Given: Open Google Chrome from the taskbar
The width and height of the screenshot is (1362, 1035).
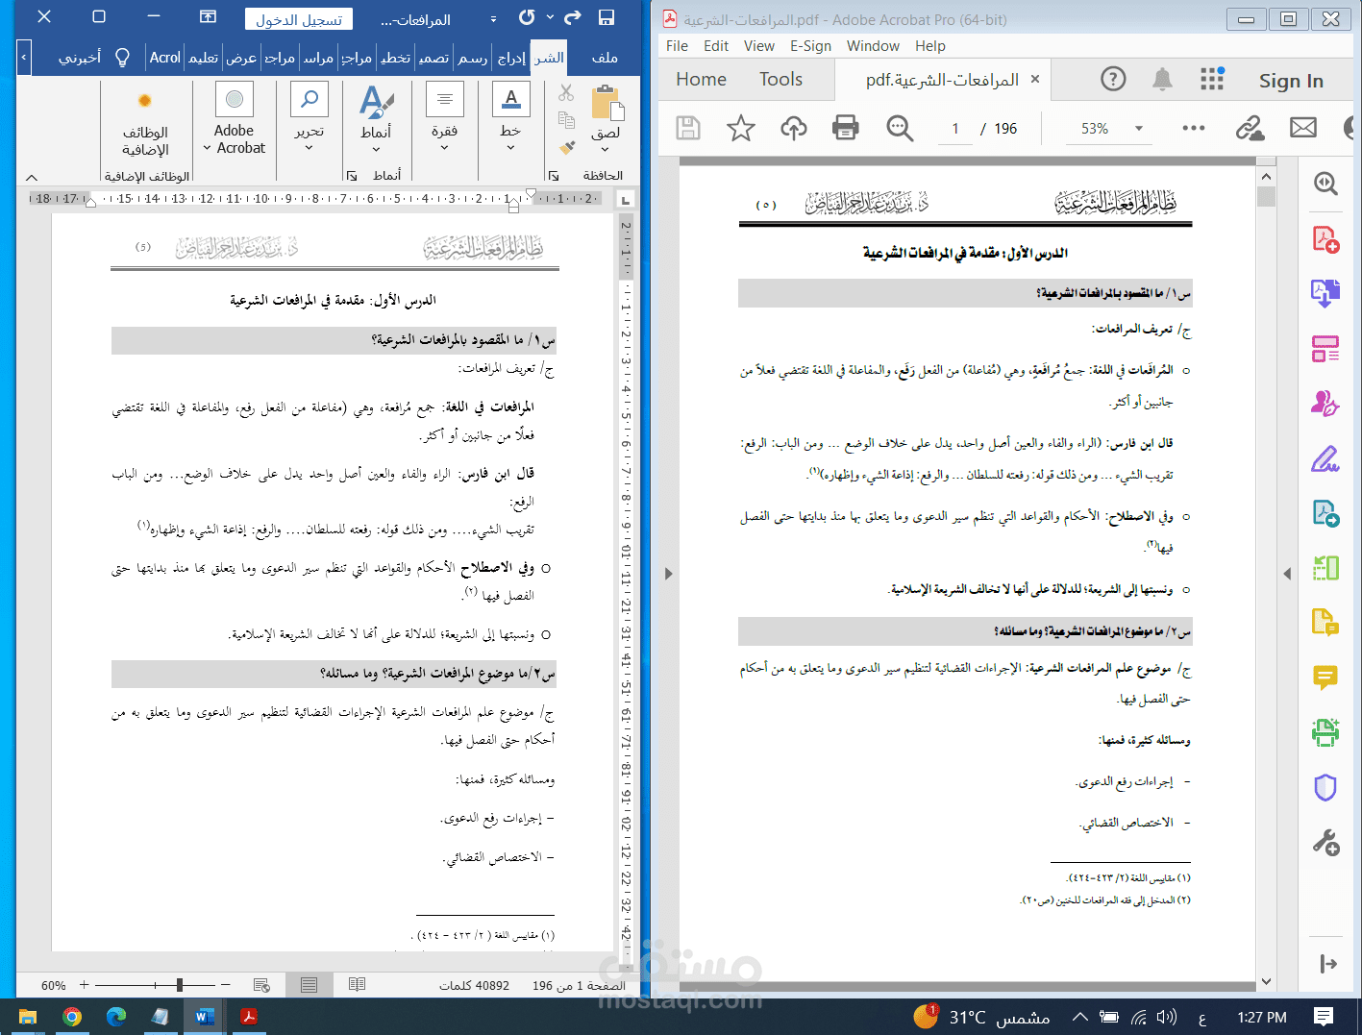Looking at the screenshot, I should pos(73,1017).
